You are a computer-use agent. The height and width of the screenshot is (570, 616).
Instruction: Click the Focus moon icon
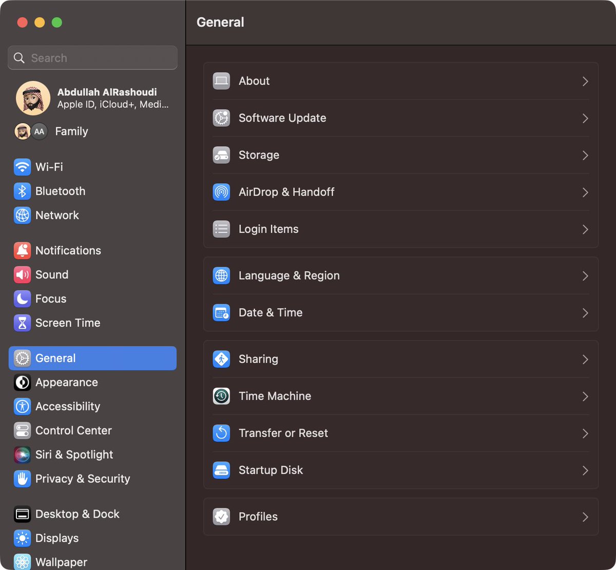pos(22,299)
